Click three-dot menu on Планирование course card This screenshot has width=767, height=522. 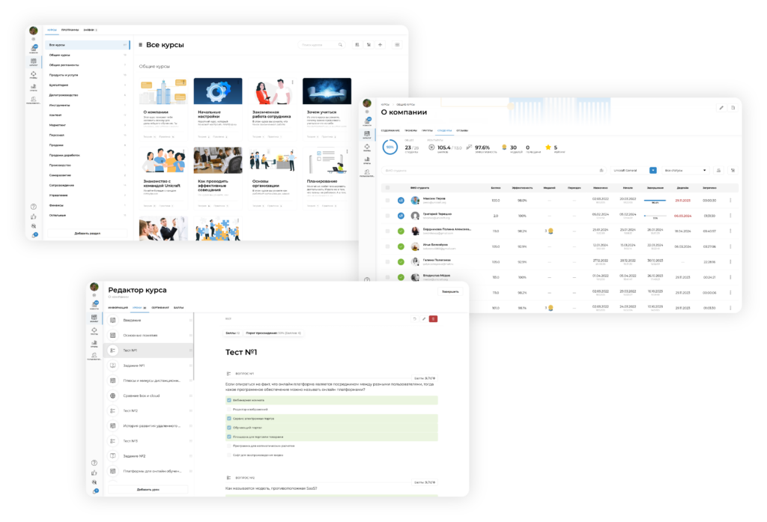tap(347, 152)
